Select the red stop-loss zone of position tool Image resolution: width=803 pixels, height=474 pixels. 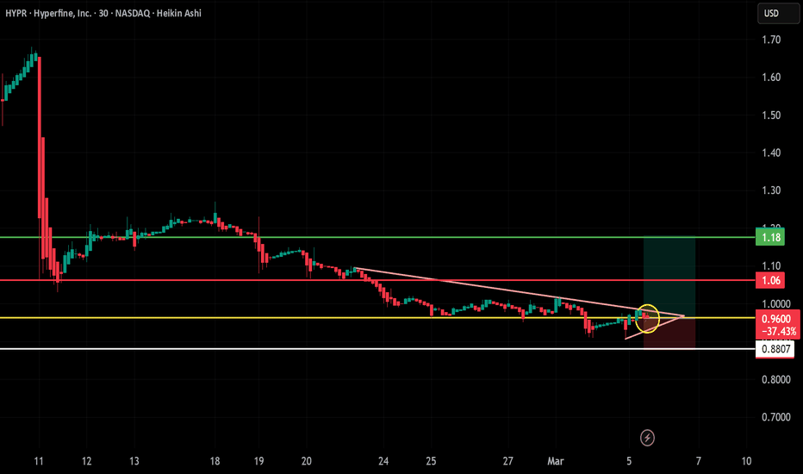click(669, 333)
